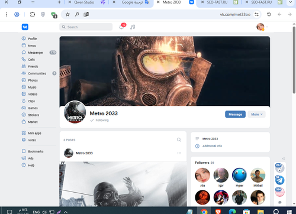The height and width of the screenshot is (214, 296).
Task: Open post options three-dot menu
Action: 179,153
